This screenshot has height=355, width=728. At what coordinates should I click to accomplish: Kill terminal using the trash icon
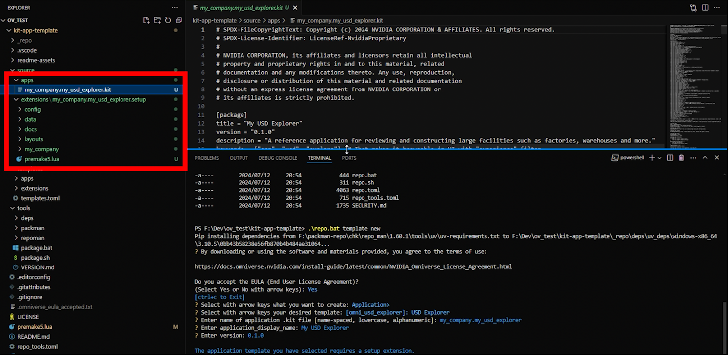pyautogui.click(x=681, y=158)
